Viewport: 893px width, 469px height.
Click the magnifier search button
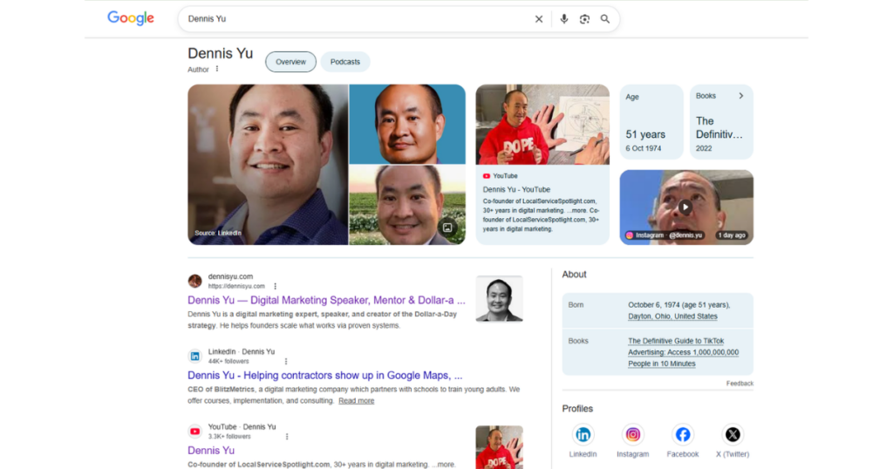coord(605,19)
